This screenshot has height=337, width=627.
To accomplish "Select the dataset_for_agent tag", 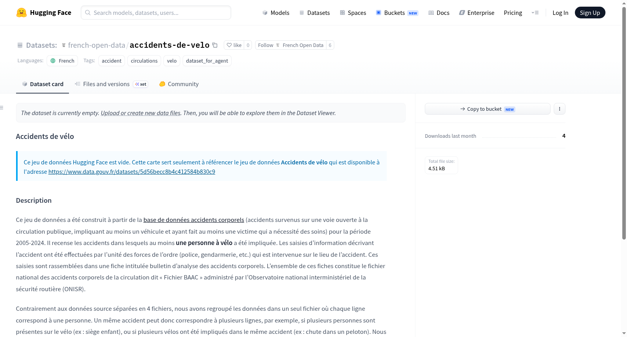I will click(x=207, y=61).
